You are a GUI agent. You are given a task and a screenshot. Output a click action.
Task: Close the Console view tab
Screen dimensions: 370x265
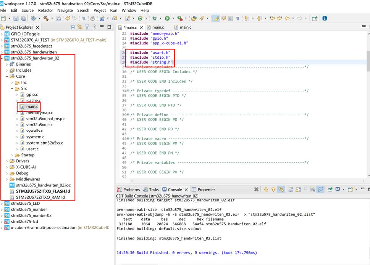(186, 190)
